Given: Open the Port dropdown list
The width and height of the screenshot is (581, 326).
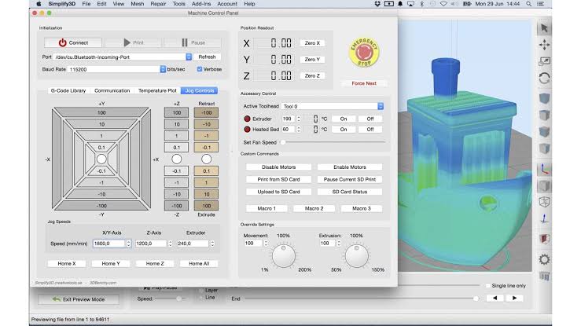Looking at the screenshot, I should tap(189, 57).
